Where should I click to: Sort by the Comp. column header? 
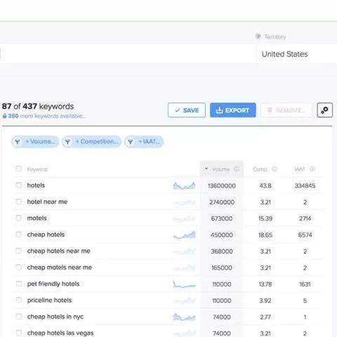click(x=260, y=169)
